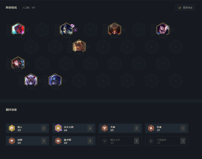The width and height of the screenshot is (202, 159).
Task: Select the inactive 三国猛将 1/3 trait
Action: [167, 141]
